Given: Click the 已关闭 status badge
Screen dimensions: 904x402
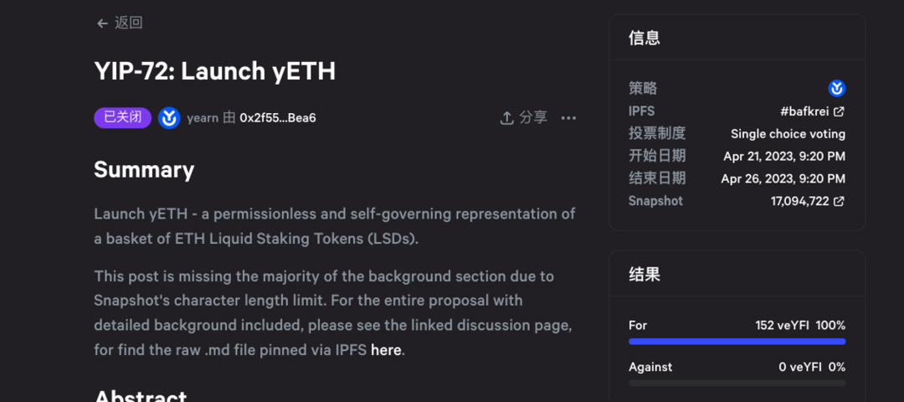Looking at the screenshot, I should point(122,118).
